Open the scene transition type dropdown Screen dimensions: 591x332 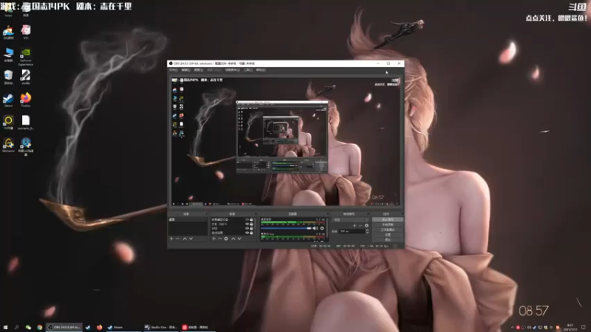pyautogui.click(x=351, y=219)
